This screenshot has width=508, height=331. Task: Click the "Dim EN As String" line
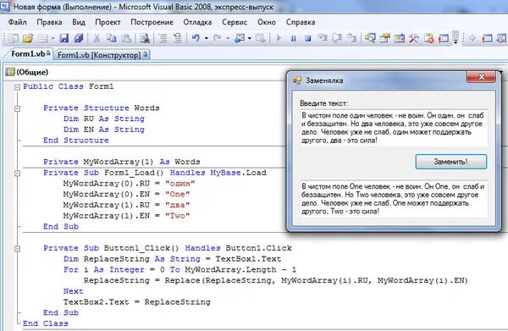click(104, 130)
